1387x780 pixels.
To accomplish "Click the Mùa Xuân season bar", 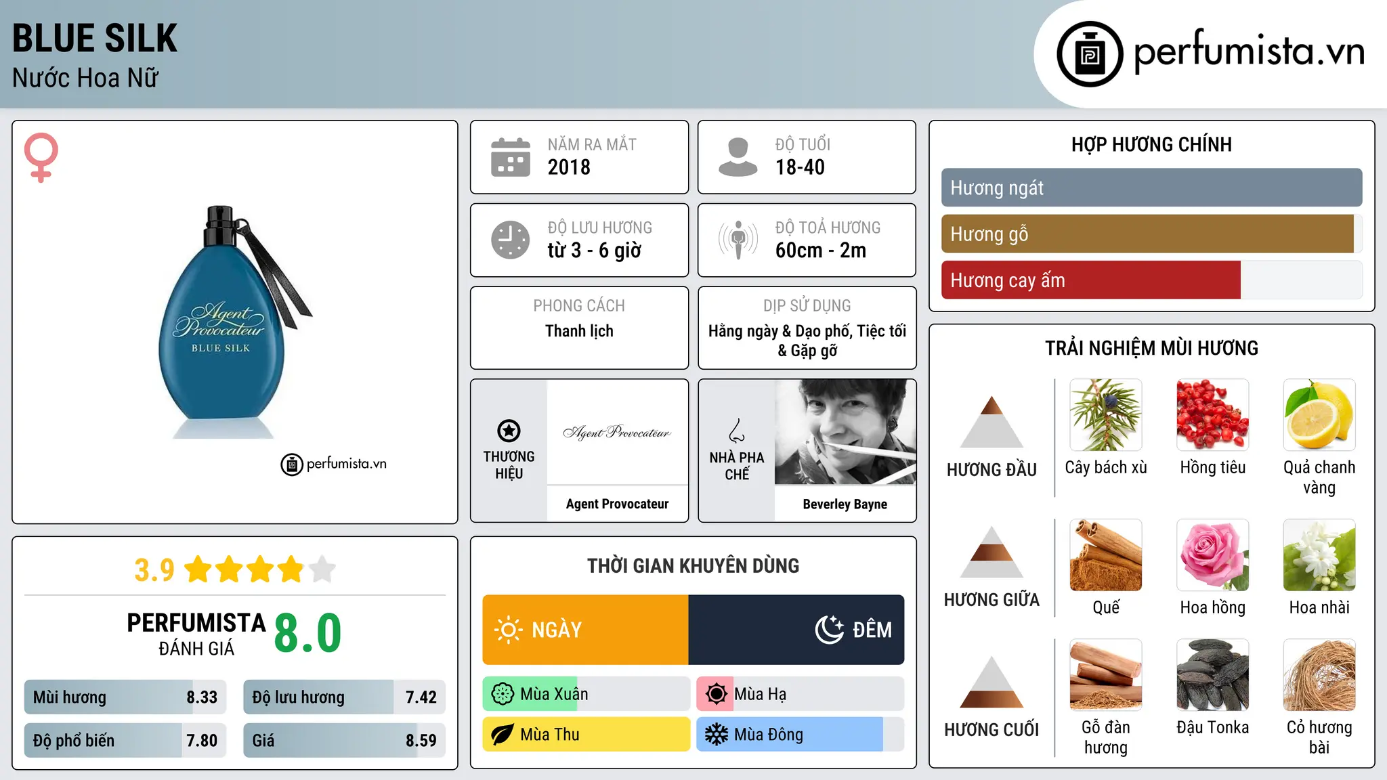I will pos(586,694).
